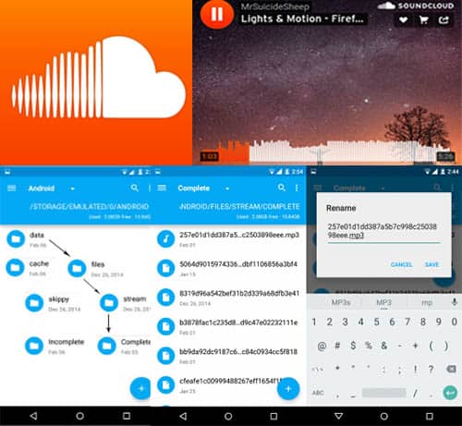Image resolution: width=462 pixels, height=426 pixels.
Task: Cancel the Rename dialog
Action: [x=401, y=264]
